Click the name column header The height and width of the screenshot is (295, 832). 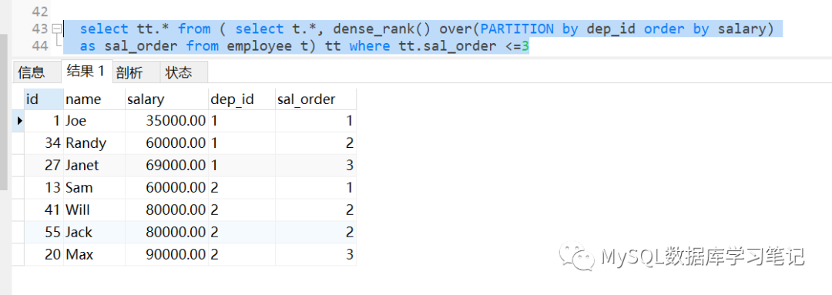pos(94,99)
